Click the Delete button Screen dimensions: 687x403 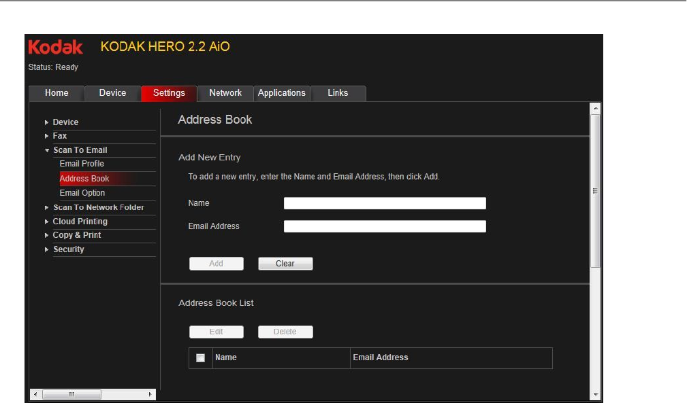click(x=285, y=332)
